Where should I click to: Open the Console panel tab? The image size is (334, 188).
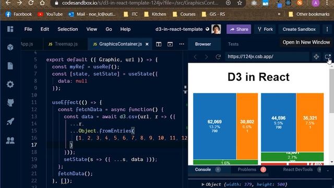(203, 169)
